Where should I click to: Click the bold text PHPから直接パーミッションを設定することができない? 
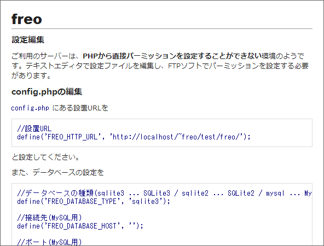172,56
